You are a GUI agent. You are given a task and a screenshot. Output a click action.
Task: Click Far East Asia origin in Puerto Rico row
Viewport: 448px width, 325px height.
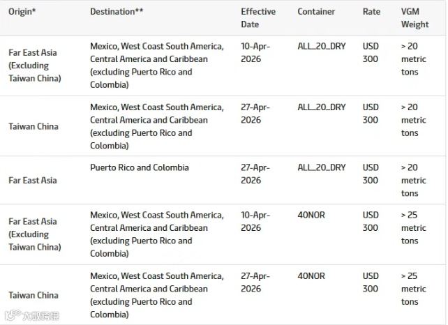point(32,180)
